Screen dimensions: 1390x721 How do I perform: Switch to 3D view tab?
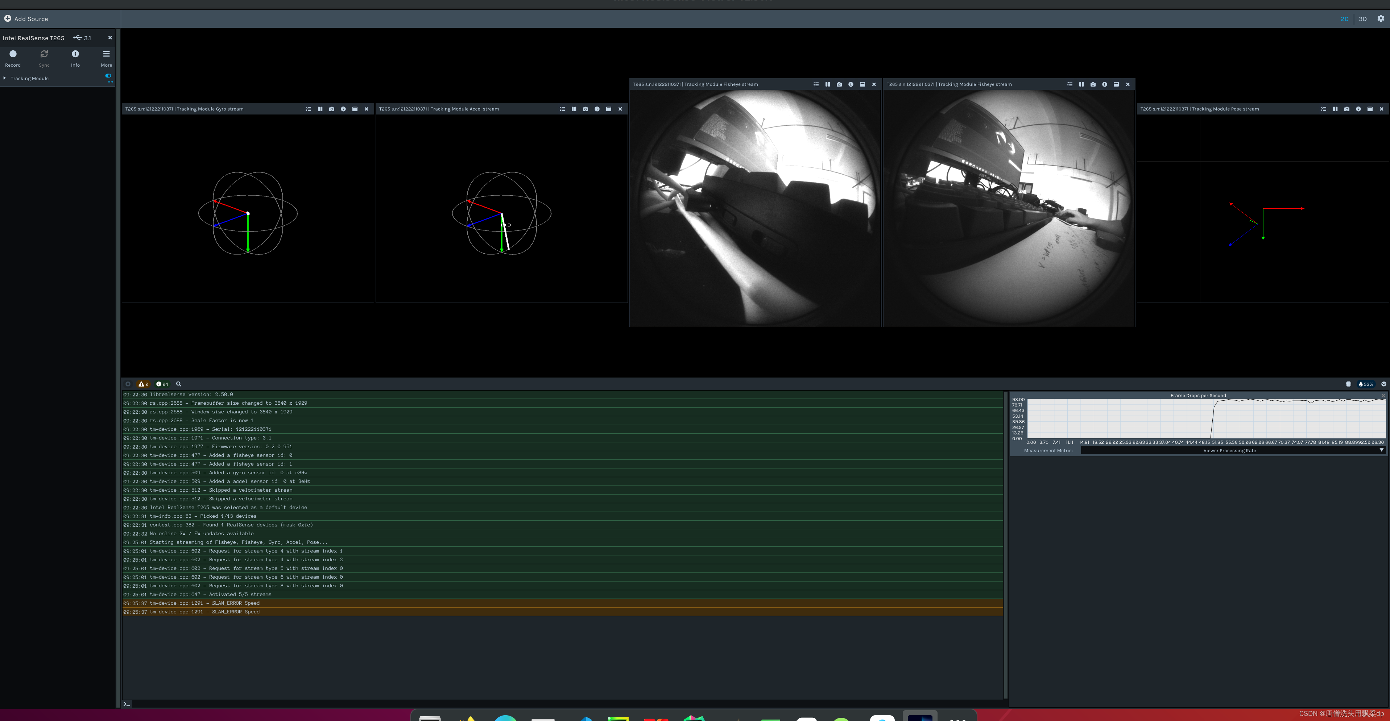[x=1362, y=19]
